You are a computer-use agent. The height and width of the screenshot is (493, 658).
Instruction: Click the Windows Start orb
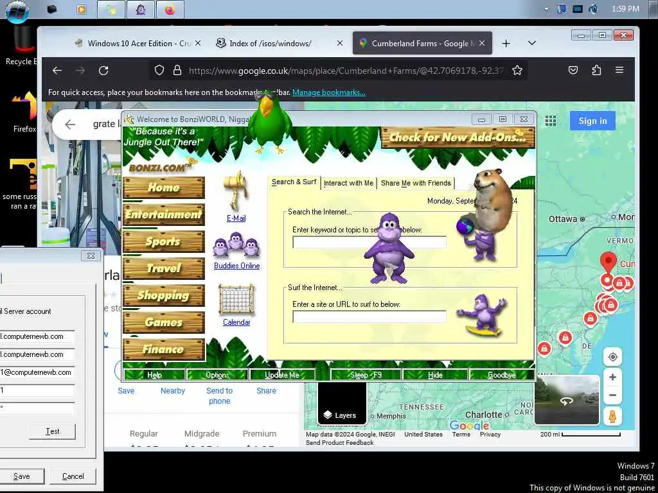click(17, 12)
